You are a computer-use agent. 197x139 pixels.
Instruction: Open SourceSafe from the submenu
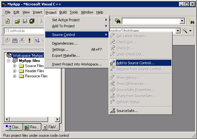tap(127, 111)
